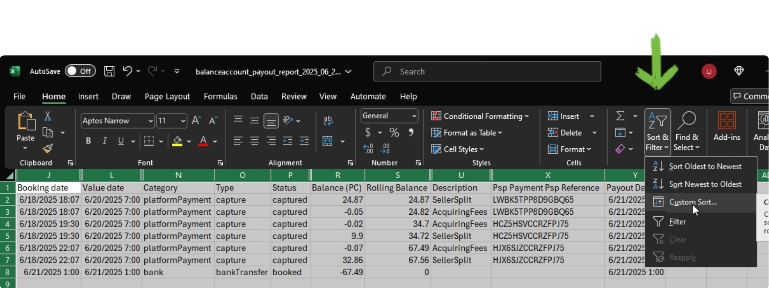This screenshot has height=288, width=769.
Task: Toggle AutoSave switch on
Action: pos(80,71)
